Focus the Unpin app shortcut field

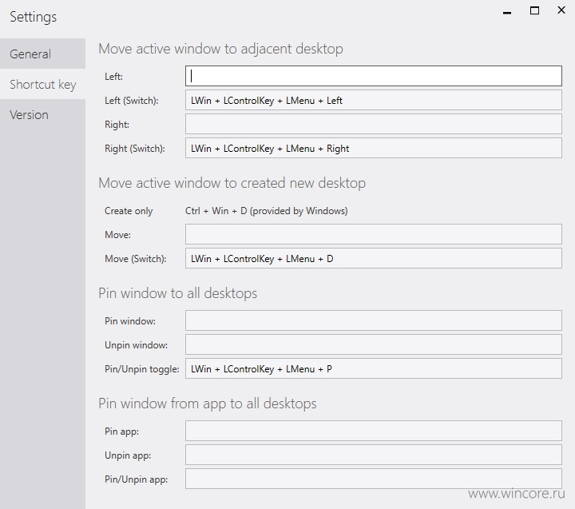[373, 455]
